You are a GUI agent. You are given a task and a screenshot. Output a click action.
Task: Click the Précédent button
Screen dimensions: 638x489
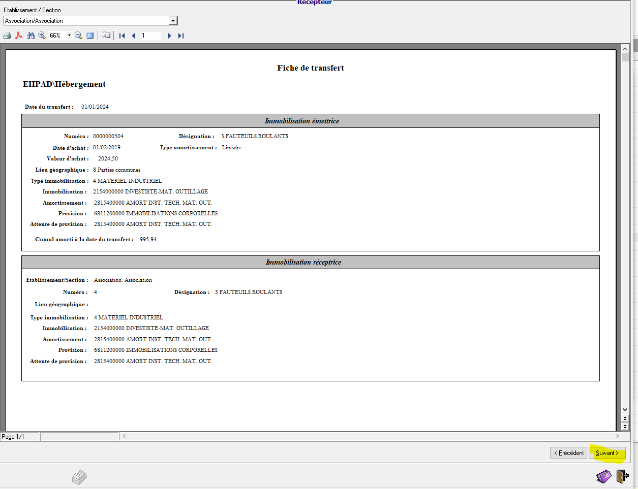568,453
